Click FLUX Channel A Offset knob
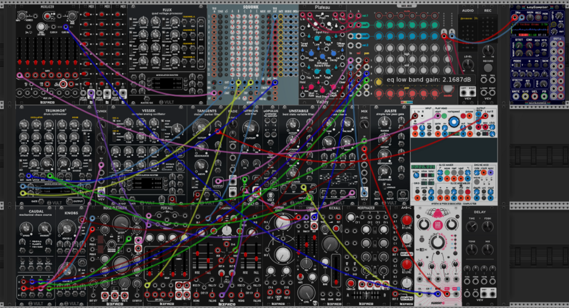 (x=156, y=21)
